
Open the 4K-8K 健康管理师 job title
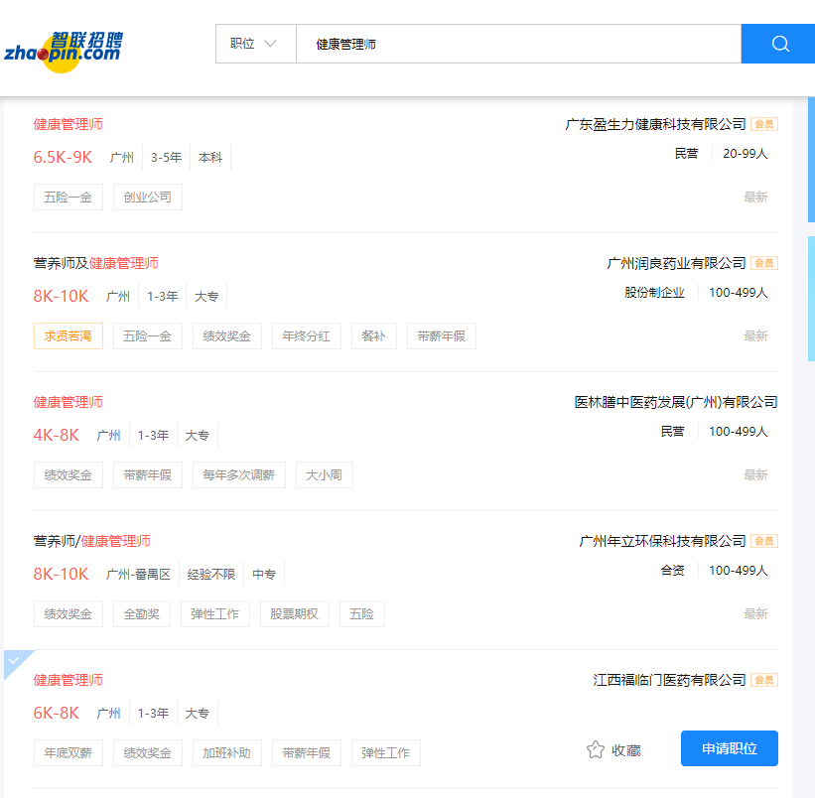point(68,402)
